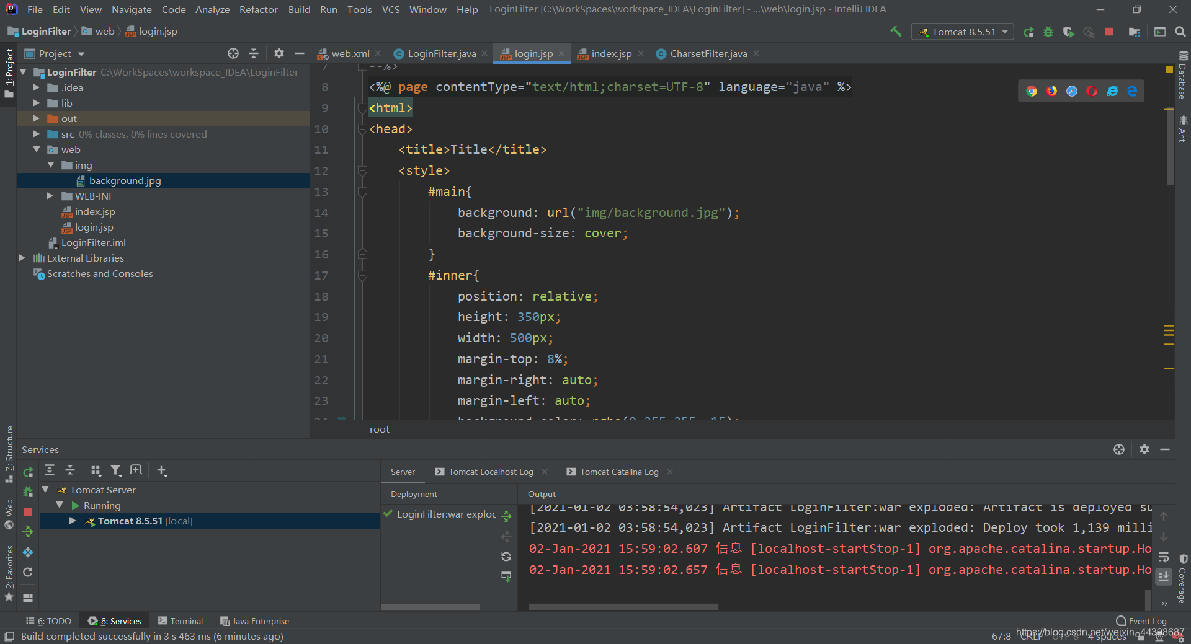Toggle the Structure tool window

click(9, 454)
